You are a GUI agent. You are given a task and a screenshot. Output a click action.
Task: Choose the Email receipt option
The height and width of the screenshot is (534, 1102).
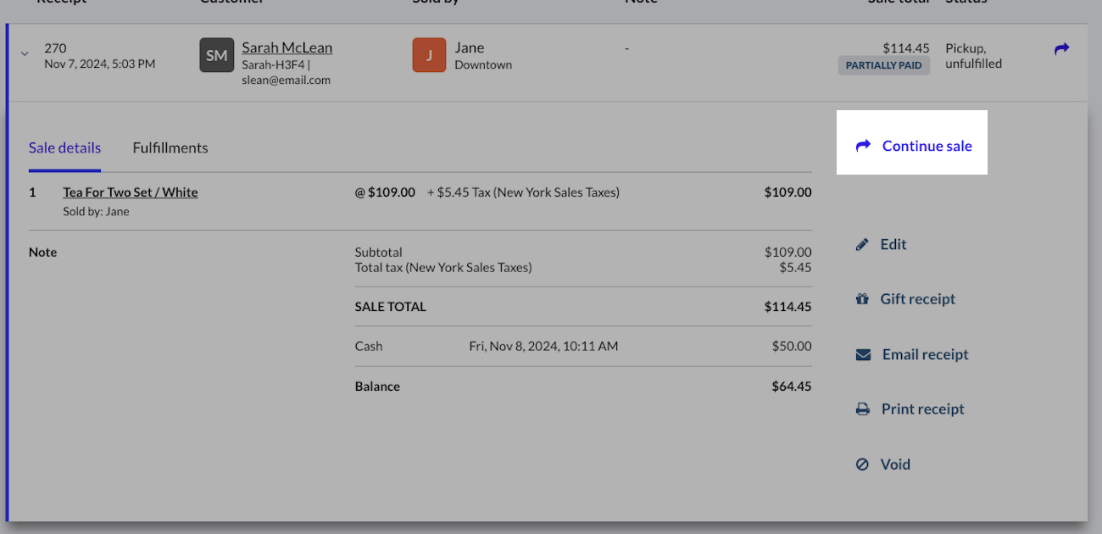tap(925, 354)
